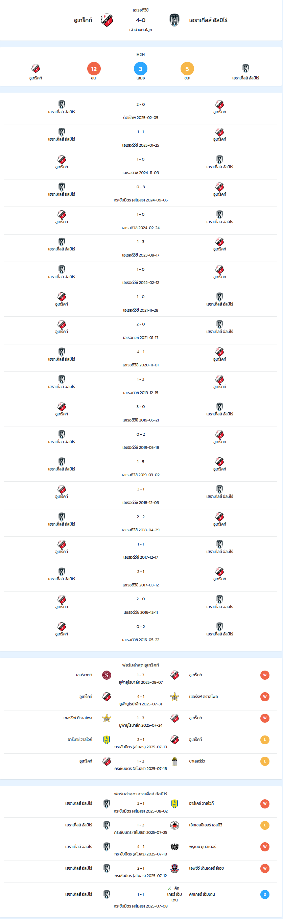
Task: Click the Utrecht crest in the match header
Action: (x=107, y=20)
